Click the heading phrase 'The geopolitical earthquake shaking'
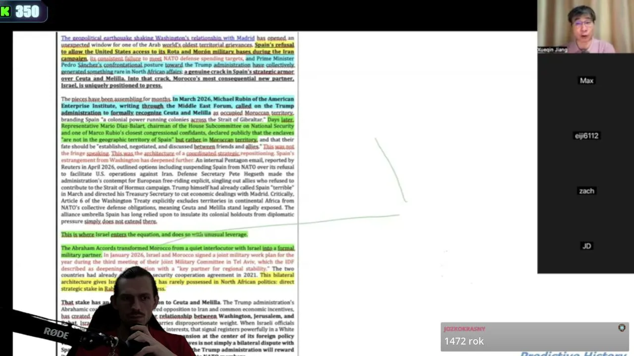 pos(108,38)
